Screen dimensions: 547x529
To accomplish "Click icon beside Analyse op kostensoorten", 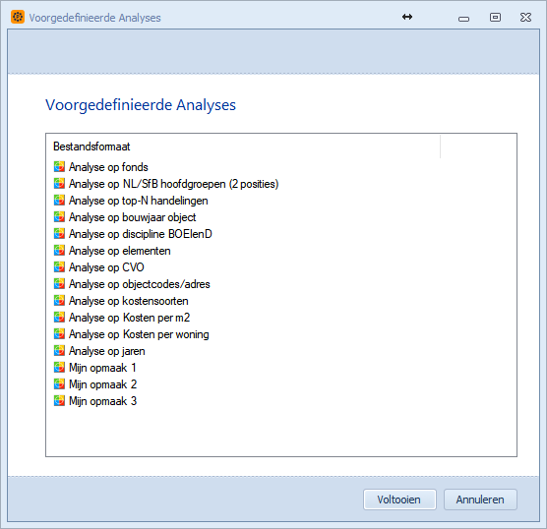I will pyautogui.click(x=59, y=301).
